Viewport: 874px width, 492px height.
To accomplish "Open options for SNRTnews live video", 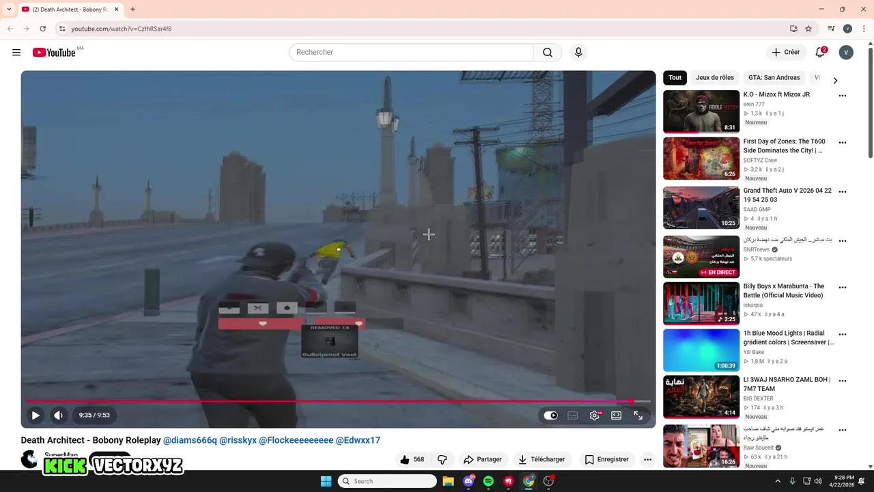I will click(x=842, y=241).
